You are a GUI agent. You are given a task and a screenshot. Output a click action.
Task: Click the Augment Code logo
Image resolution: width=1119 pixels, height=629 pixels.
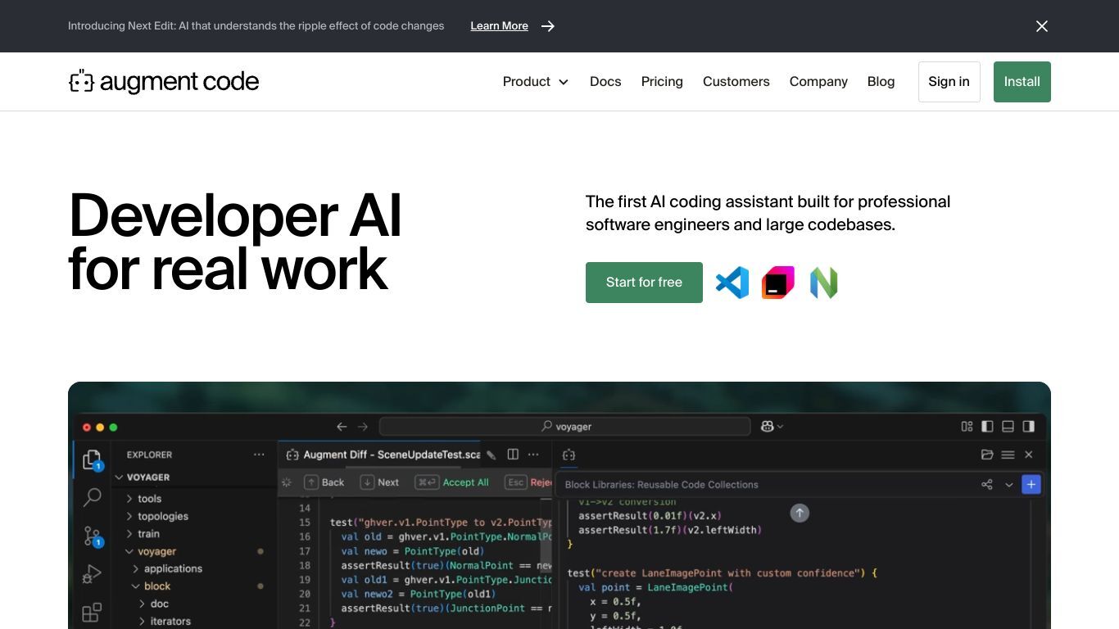164,81
